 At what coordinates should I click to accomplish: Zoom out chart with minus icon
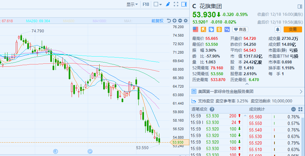pos(180,21)
